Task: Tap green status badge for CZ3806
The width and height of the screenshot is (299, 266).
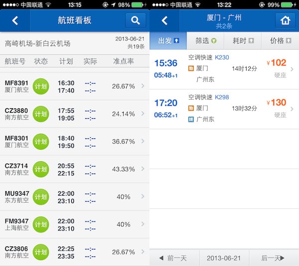Action: pyautogui.click(x=41, y=252)
